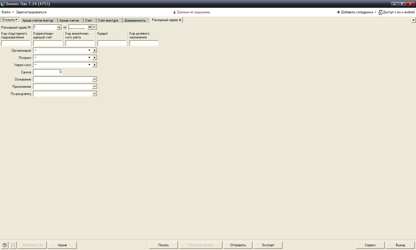
Task: Focus the Код аналитического учета field
Action: [x=80, y=43]
